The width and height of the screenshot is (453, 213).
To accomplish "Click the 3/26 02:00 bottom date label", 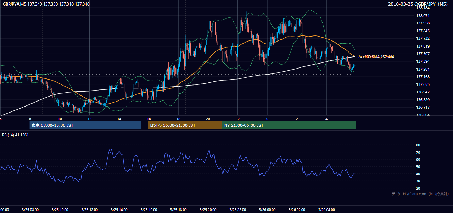I will [x=297, y=210].
